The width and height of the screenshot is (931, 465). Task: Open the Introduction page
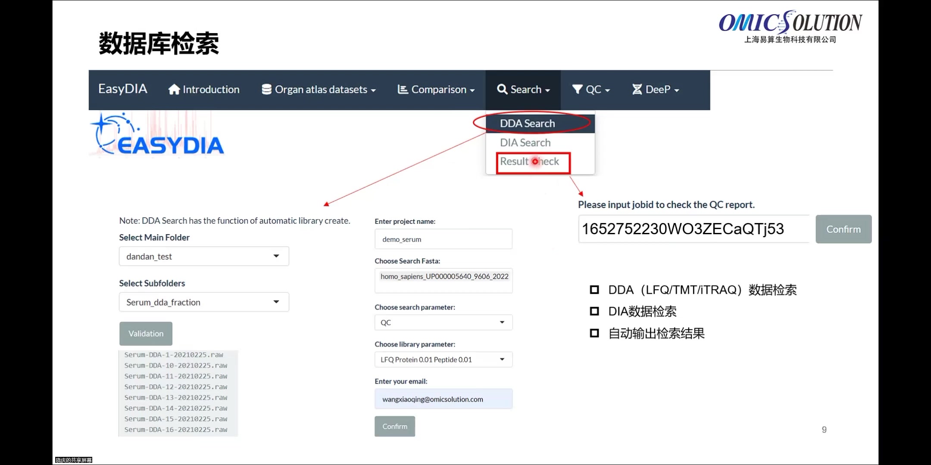(204, 90)
